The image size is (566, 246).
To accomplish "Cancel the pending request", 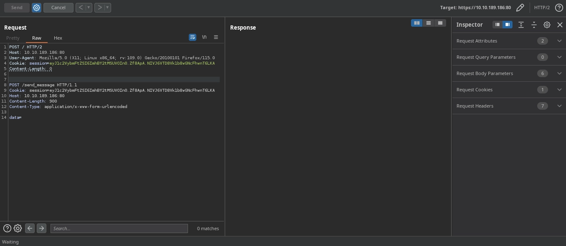I will pos(58,8).
